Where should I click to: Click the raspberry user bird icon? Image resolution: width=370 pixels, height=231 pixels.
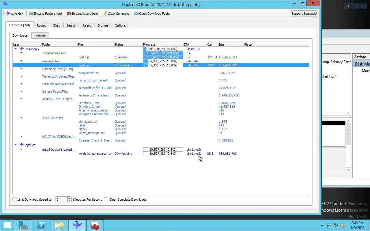22,49
